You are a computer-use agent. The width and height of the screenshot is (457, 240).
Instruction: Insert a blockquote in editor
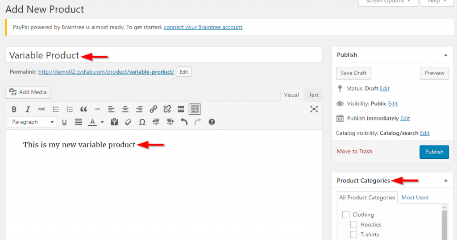83,109
